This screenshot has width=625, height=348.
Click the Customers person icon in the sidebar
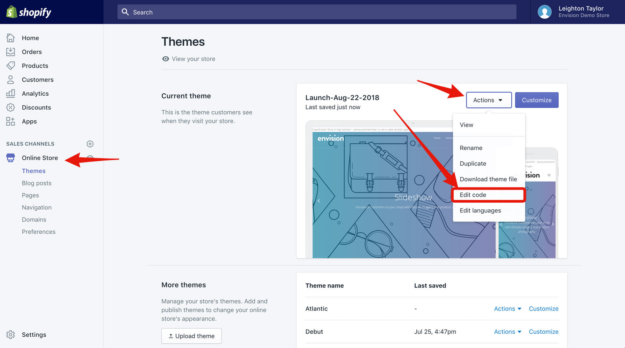(11, 80)
